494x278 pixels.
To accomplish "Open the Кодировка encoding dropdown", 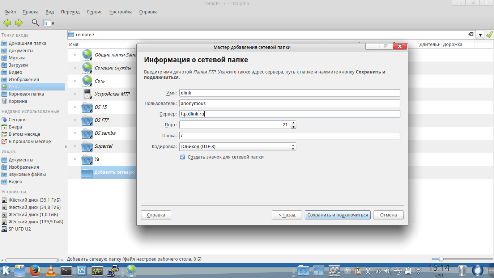I will pyautogui.click(x=238, y=147).
